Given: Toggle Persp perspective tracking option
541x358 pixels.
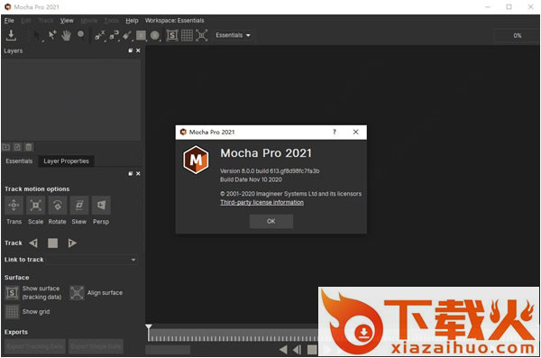Looking at the screenshot, I should point(101,206).
